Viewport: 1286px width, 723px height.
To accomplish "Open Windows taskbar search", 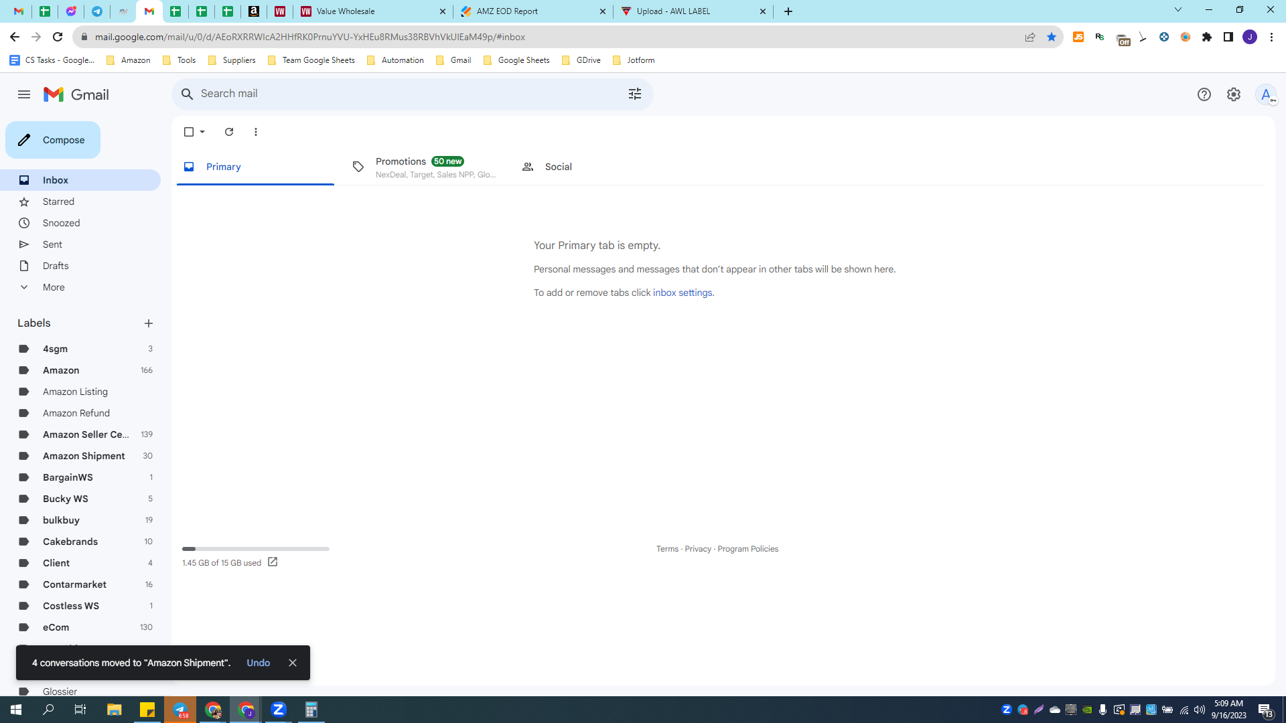I will 48,710.
